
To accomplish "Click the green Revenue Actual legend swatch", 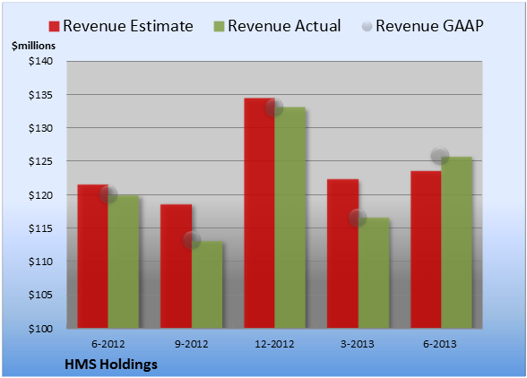I will coord(219,27).
